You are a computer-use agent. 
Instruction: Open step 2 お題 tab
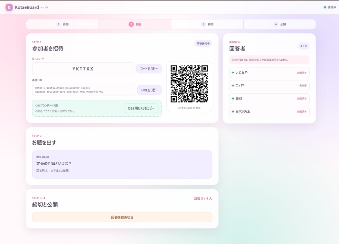pos(135,24)
